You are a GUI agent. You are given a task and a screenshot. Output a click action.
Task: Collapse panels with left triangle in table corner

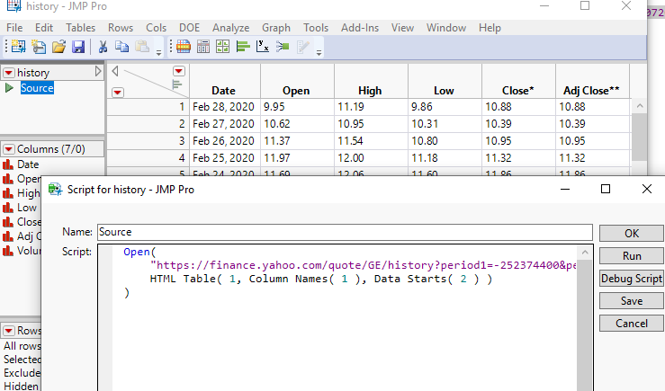coord(115,71)
